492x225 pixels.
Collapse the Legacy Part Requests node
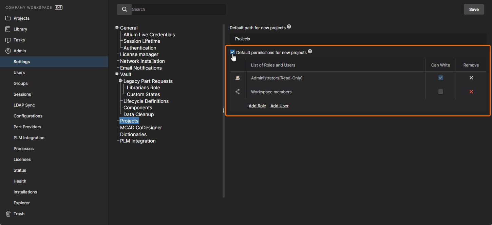click(120, 81)
